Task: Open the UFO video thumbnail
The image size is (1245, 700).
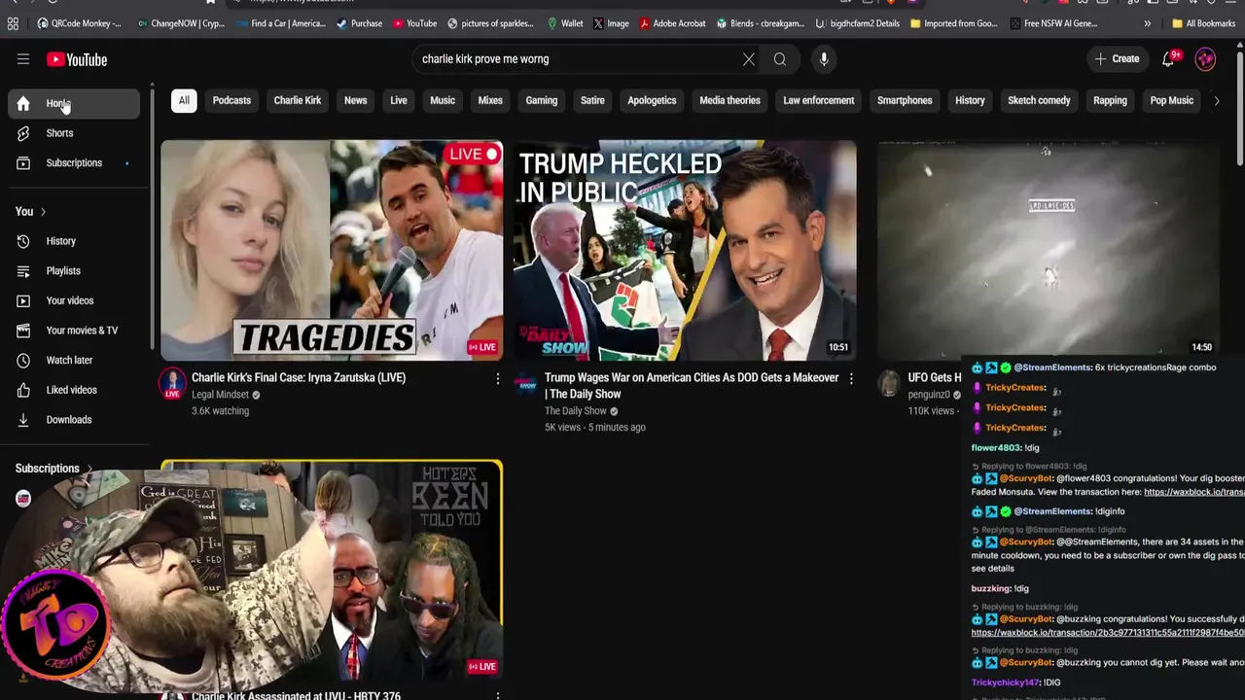Action: [1049, 250]
